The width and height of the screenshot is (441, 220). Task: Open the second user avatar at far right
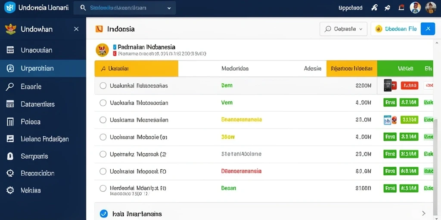coord(431,8)
